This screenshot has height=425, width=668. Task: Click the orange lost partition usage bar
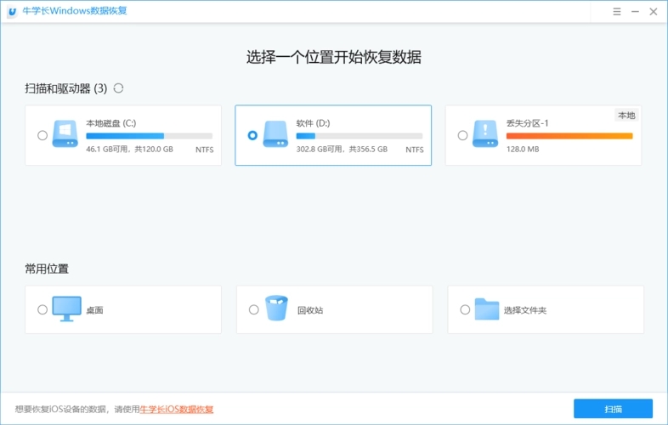[x=569, y=135]
